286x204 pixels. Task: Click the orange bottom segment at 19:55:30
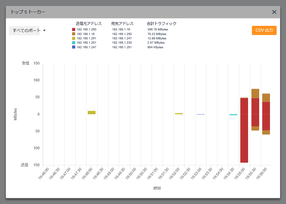pos(255,128)
